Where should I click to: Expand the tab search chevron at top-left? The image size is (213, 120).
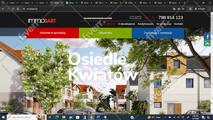pos(3,3)
